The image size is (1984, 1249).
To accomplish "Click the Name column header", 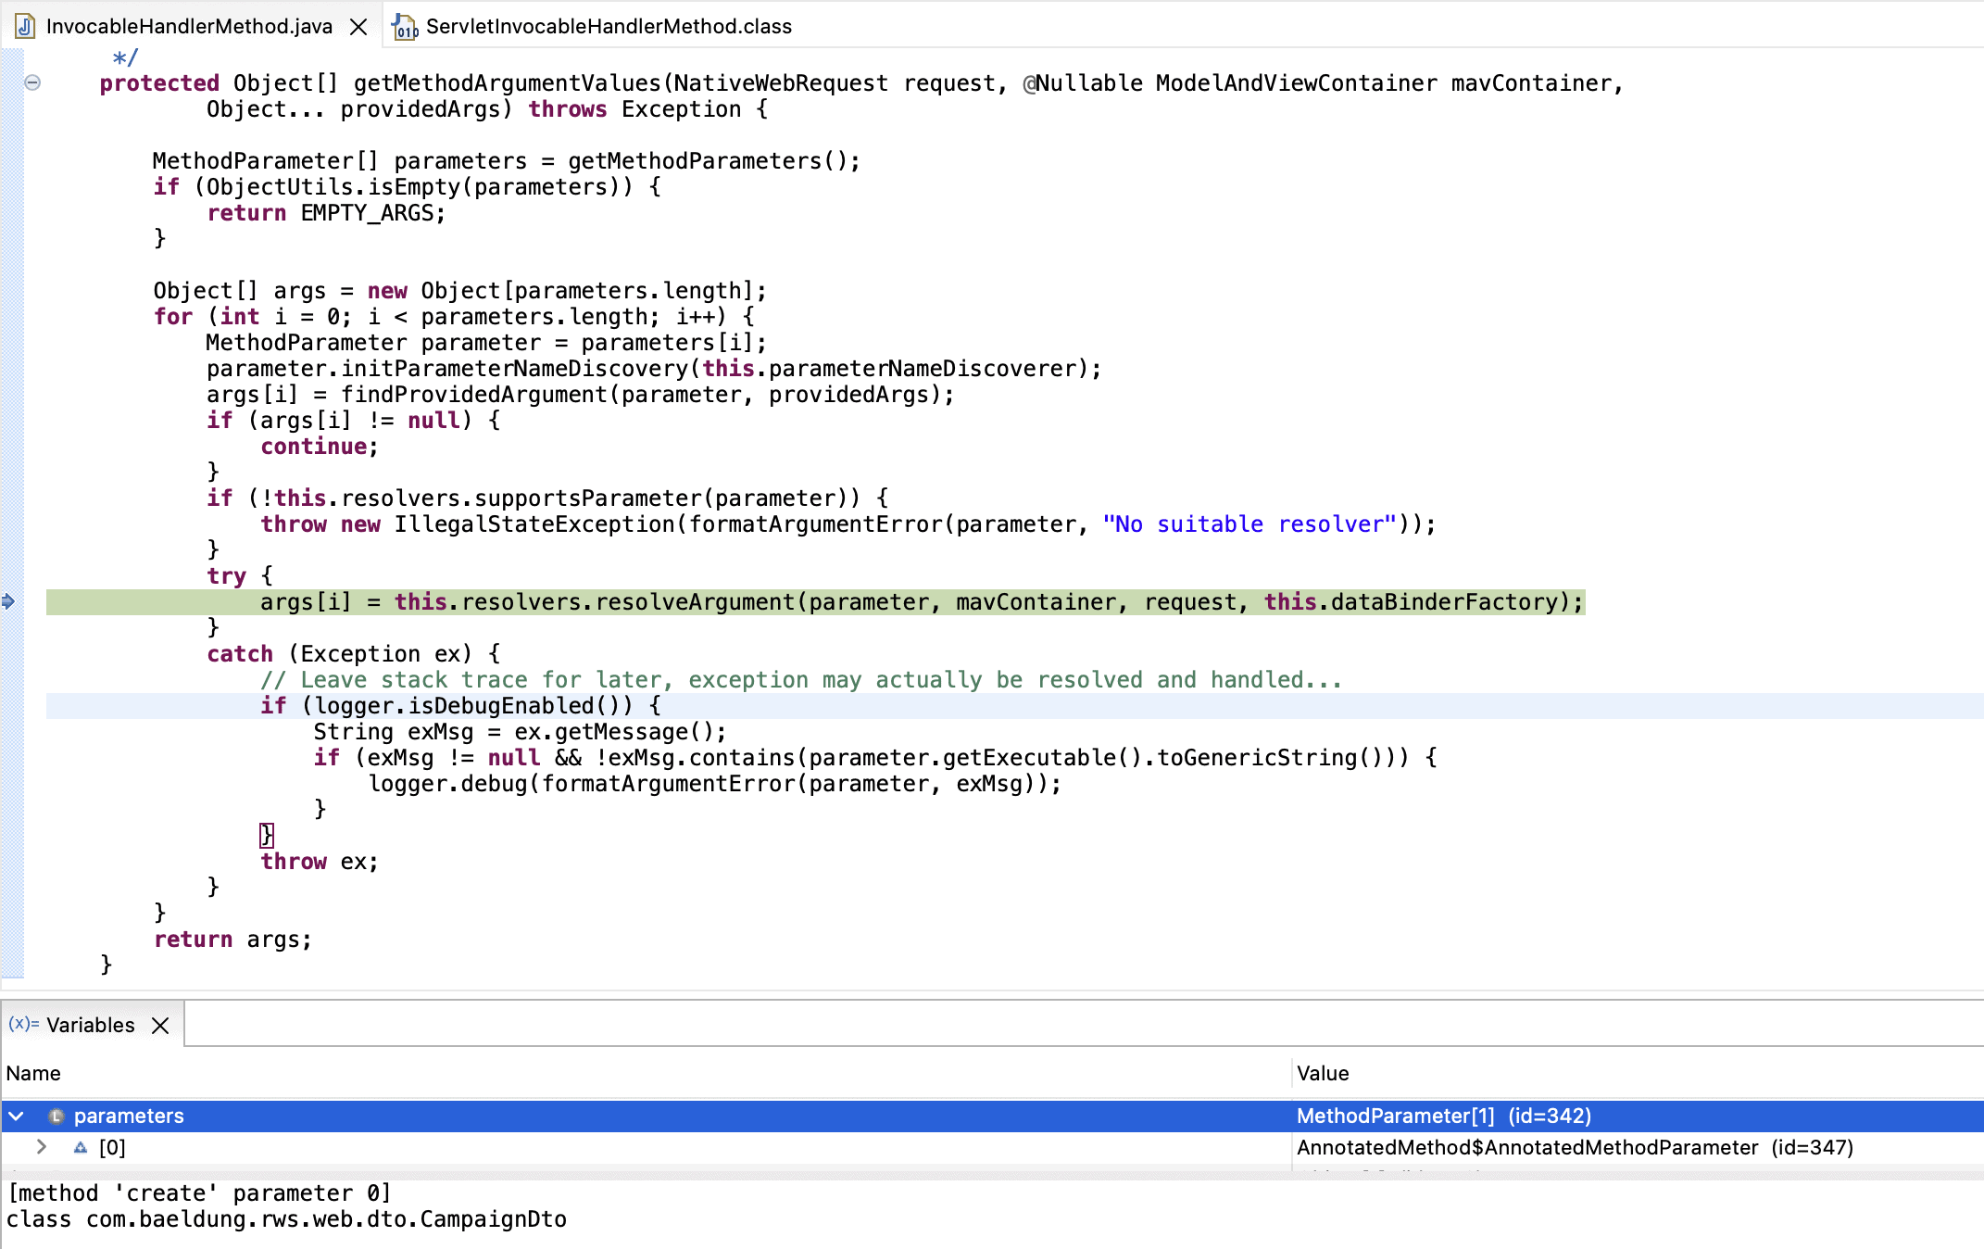I will (33, 1073).
